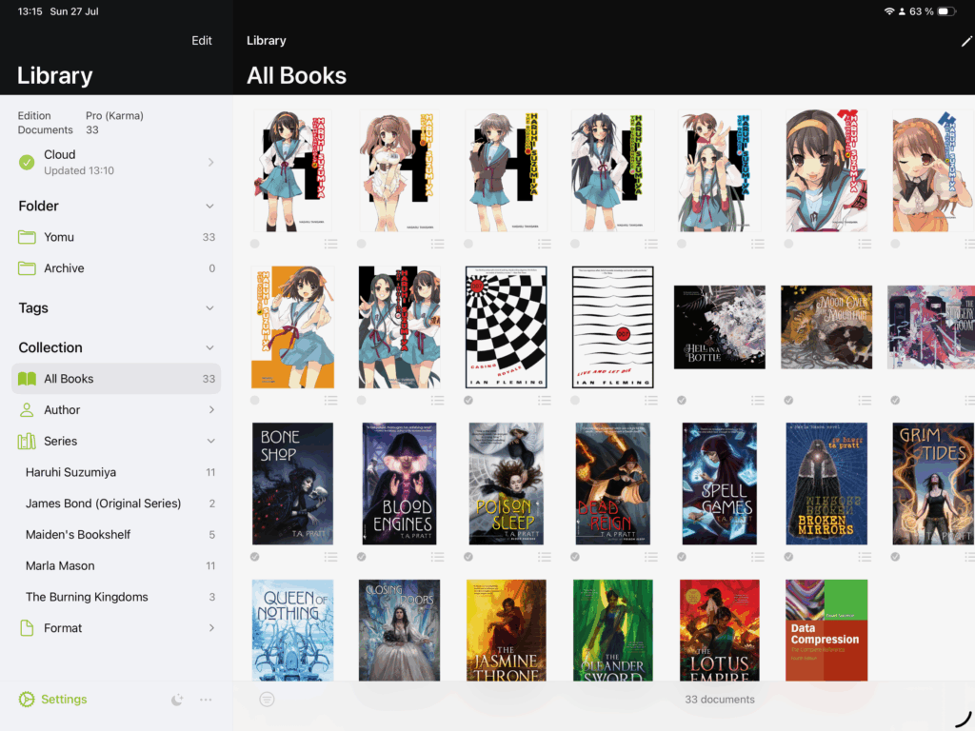
Task: Toggle read status of Grim Tides
Action: click(895, 557)
